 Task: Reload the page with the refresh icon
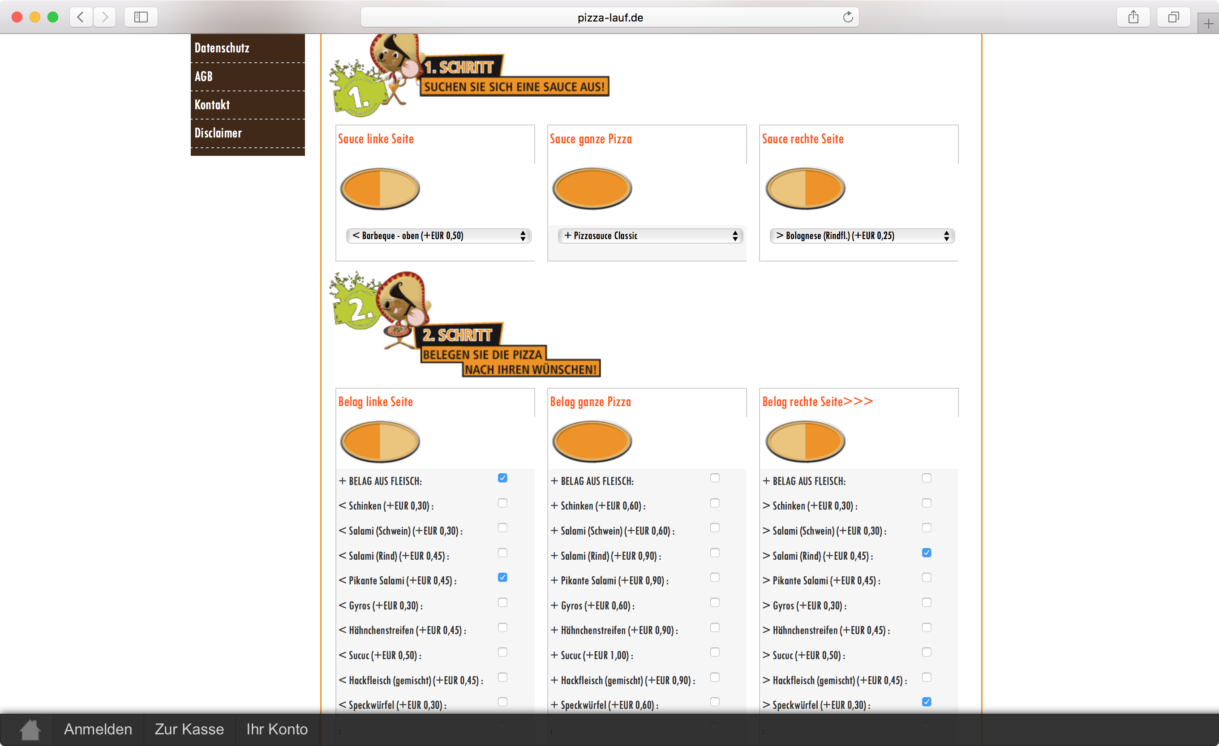click(x=847, y=17)
